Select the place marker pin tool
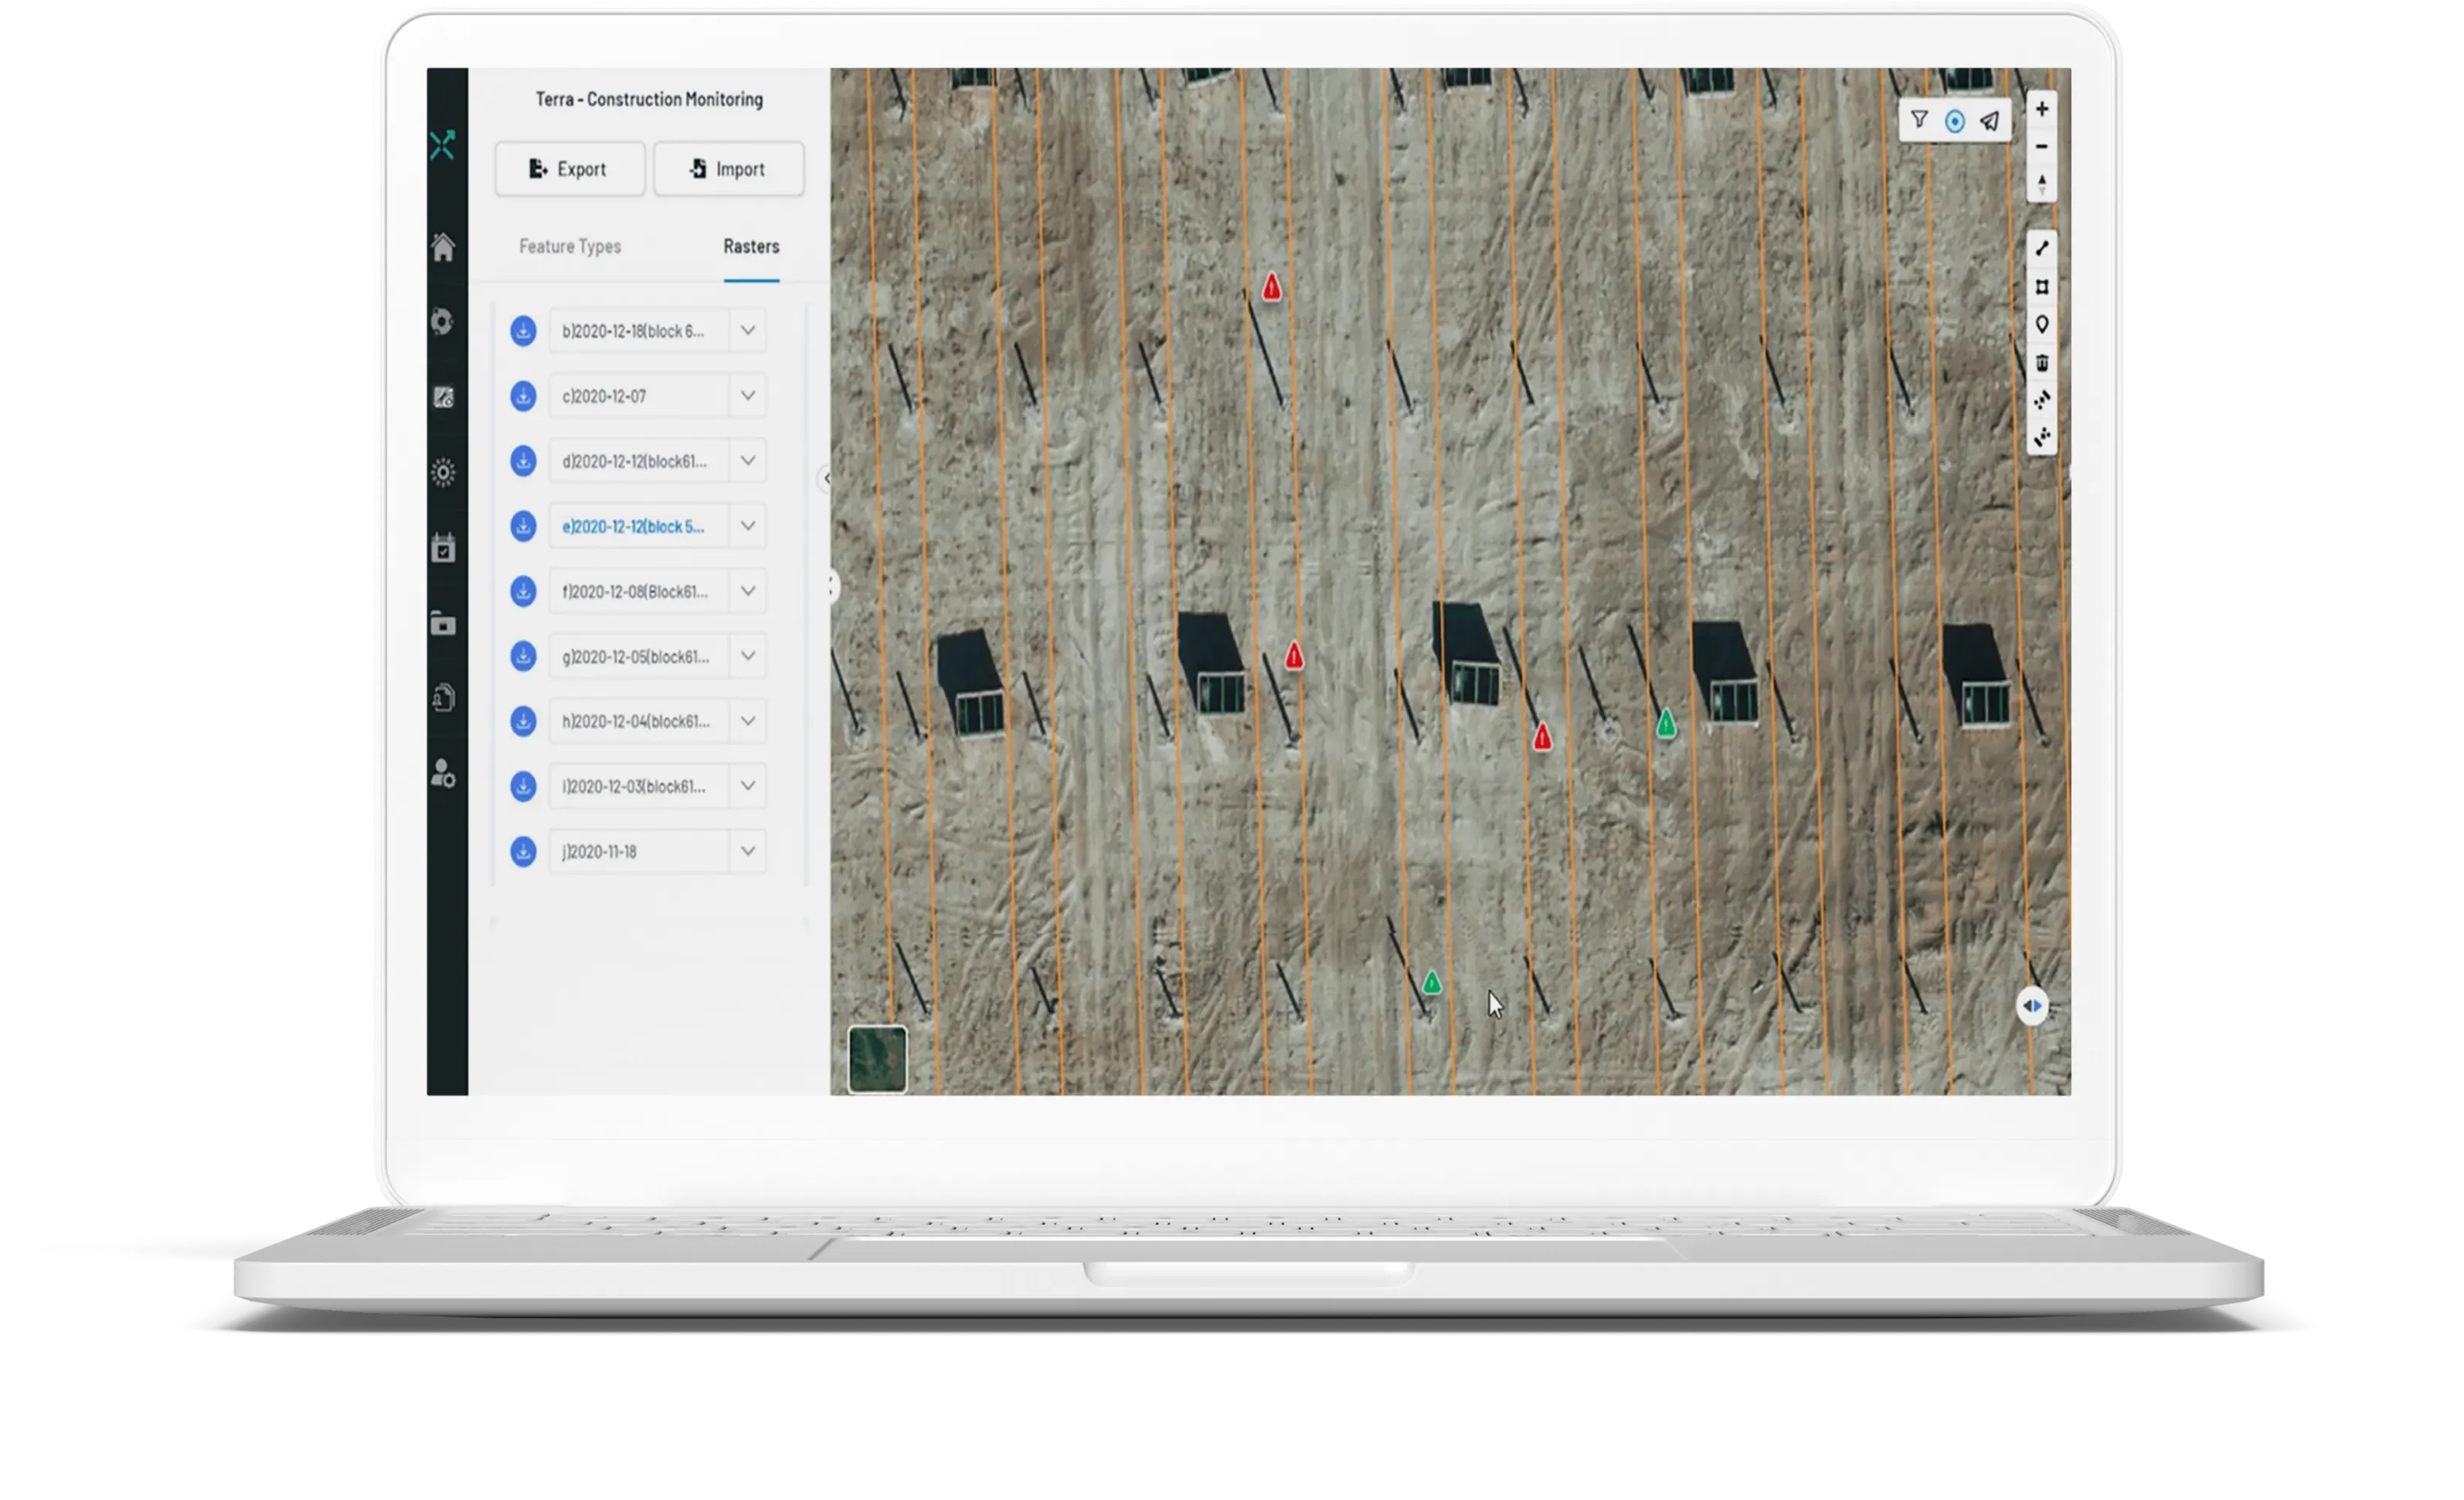The width and height of the screenshot is (2464, 1500). pos(2041,325)
